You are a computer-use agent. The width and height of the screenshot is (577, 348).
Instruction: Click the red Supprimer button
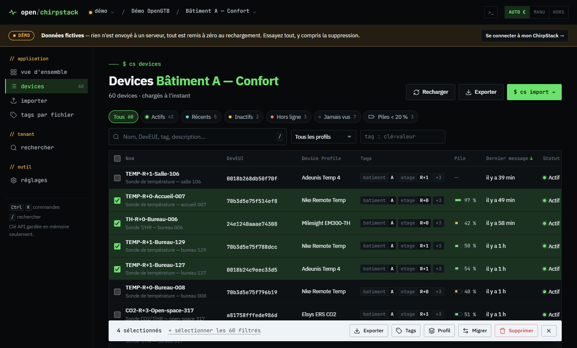(516, 331)
